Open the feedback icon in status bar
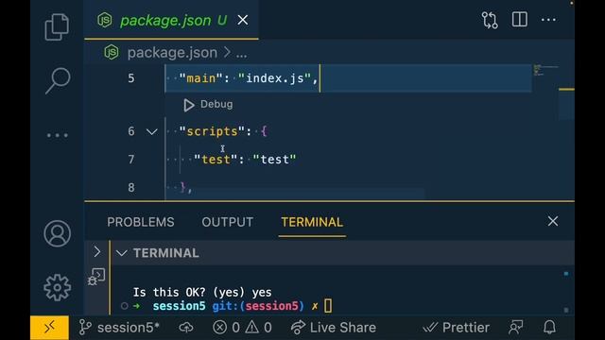 [x=516, y=328]
